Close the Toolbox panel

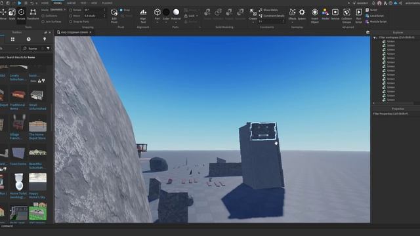50,32
